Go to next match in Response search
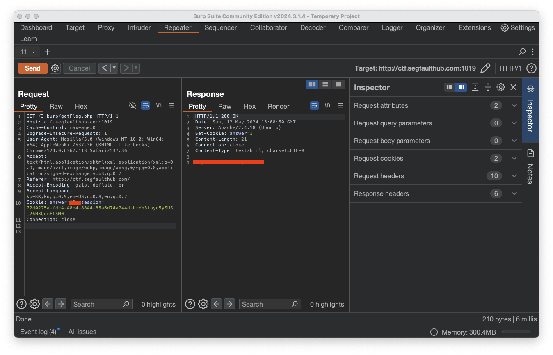Viewport: 553px width, 355px height. (x=229, y=304)
